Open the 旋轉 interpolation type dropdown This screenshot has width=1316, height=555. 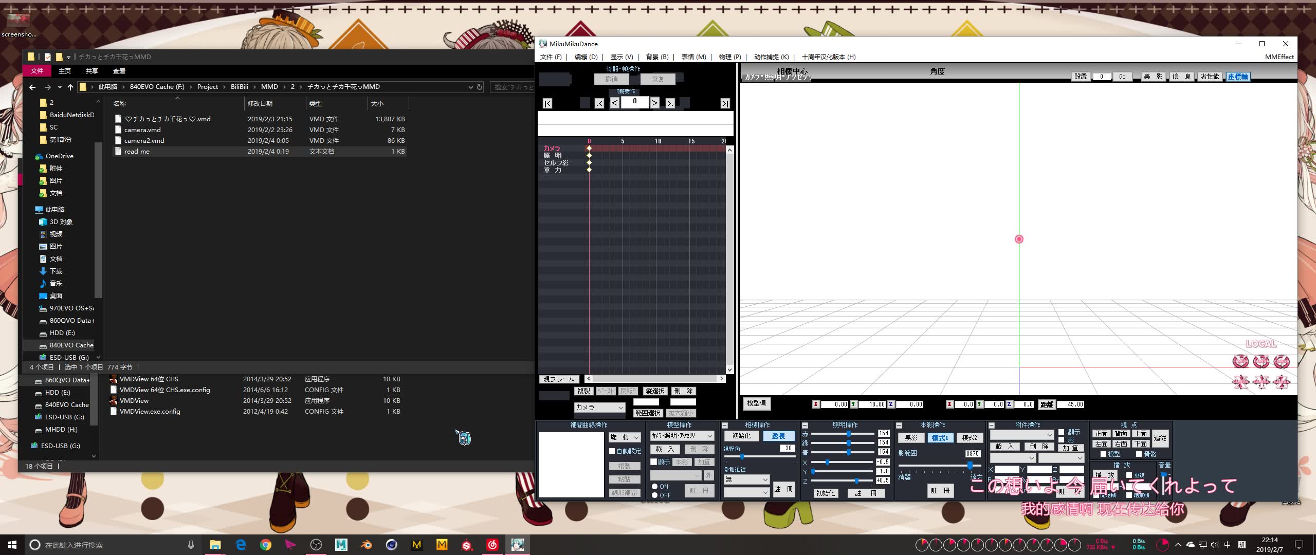pos(625,437)
